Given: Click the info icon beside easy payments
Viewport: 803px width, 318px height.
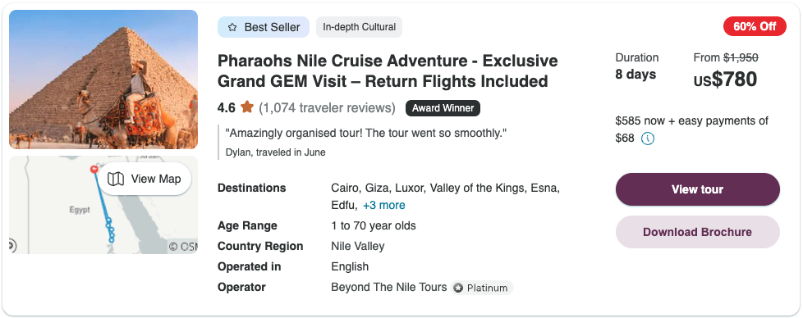Looking at the screenshot, I should pyautogui.click(x=648, y=139).
